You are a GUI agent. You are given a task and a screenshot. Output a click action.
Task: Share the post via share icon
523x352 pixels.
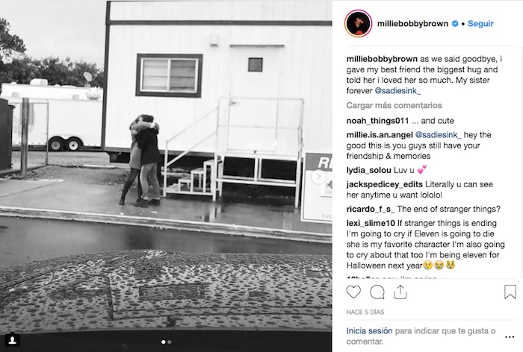tap(400, 292)
